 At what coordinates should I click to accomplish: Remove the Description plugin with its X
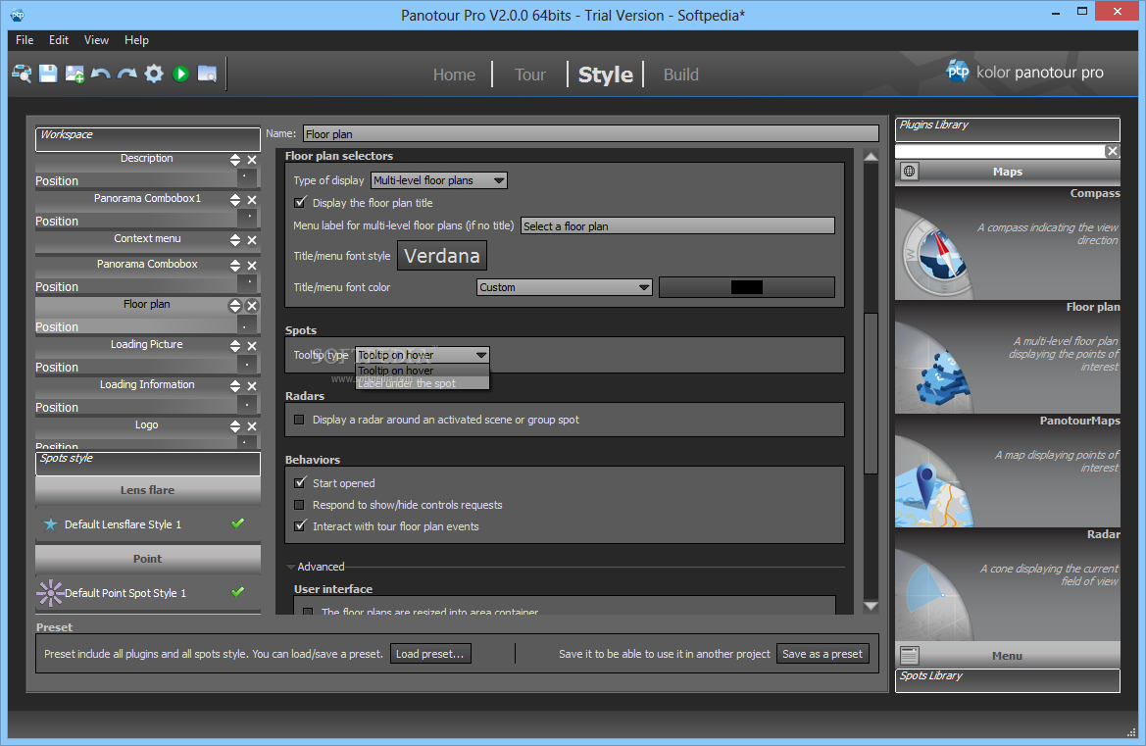click(252, 160)
